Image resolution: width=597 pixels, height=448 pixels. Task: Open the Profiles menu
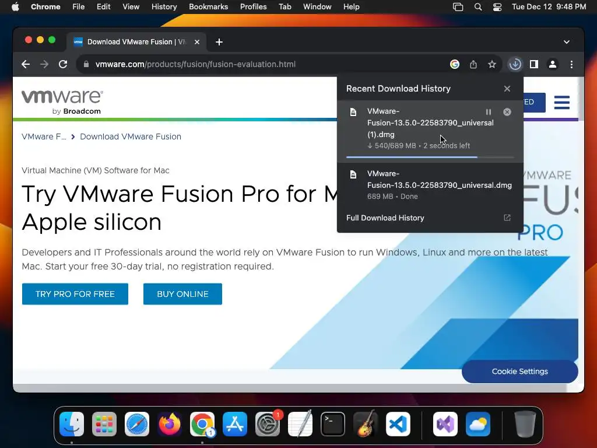coord(253,7)
